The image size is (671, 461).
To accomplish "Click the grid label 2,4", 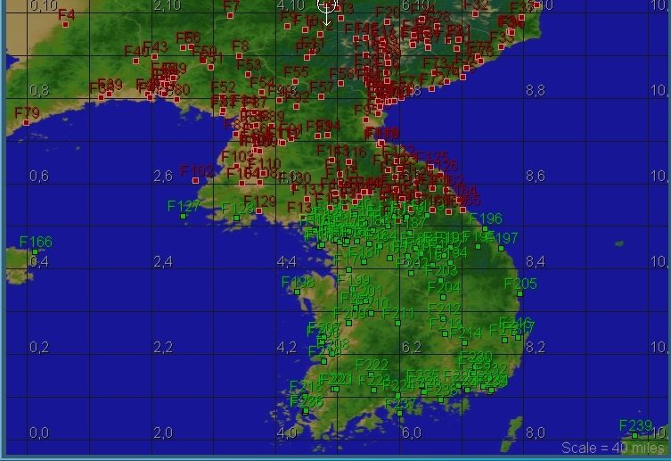I will [x=163, y=261].
